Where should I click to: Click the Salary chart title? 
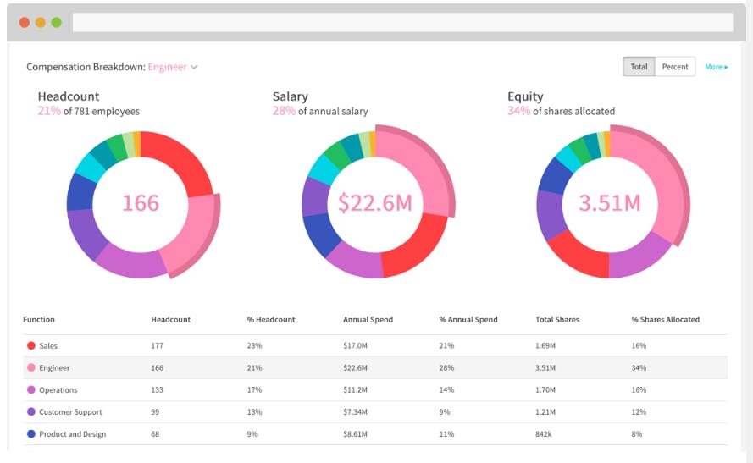tap(290, 96)
